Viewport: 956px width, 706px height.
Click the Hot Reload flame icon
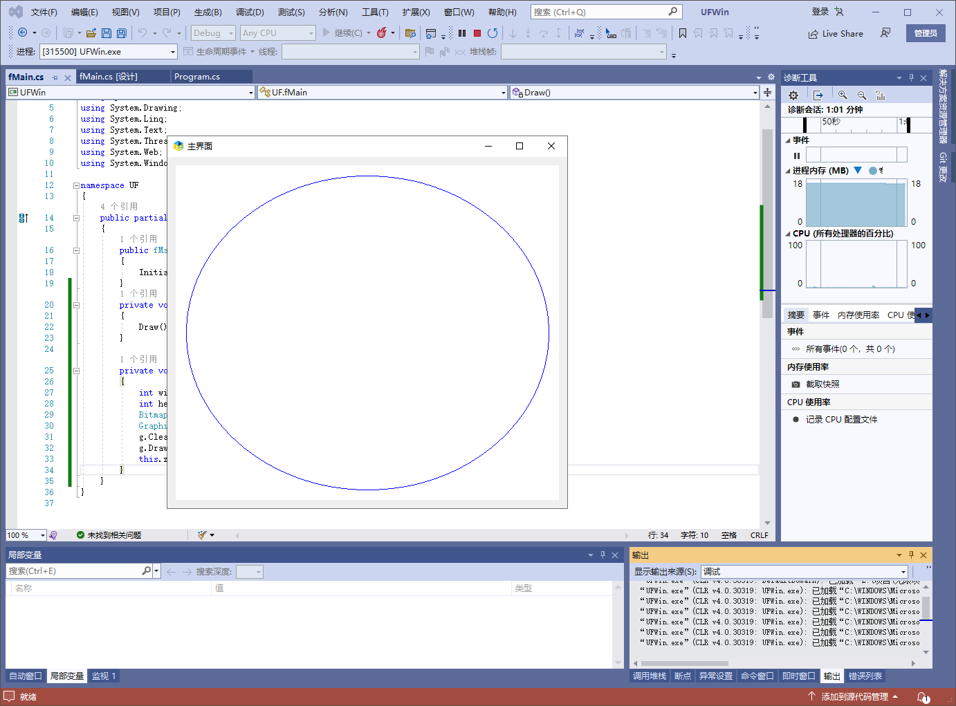coord(381,32)
